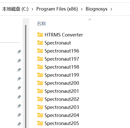130x128 pixels.
Task: Click the topmost pin icon in sidebar
Action: (19, 52)
